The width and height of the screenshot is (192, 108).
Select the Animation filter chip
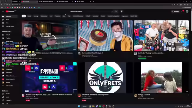click(x=95, y=16)
